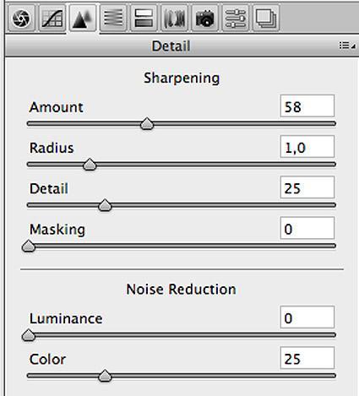Open the HSL / Grayscale tab
Viewport: 359px width, 396px height.
[113, 18]
